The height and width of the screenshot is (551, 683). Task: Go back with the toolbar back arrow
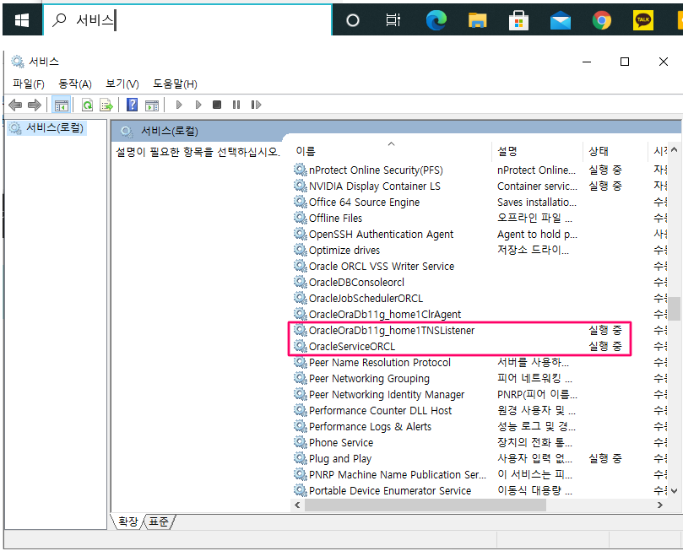point(15,105)
